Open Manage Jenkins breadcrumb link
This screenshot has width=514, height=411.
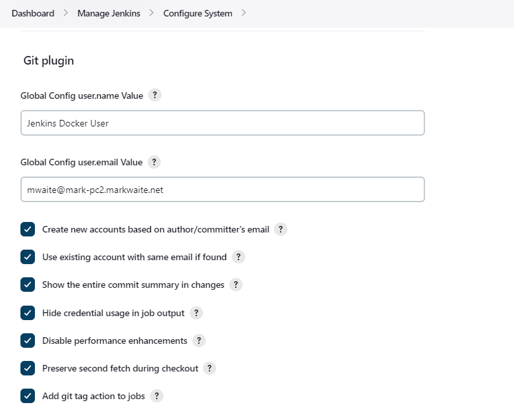(109, 13)
